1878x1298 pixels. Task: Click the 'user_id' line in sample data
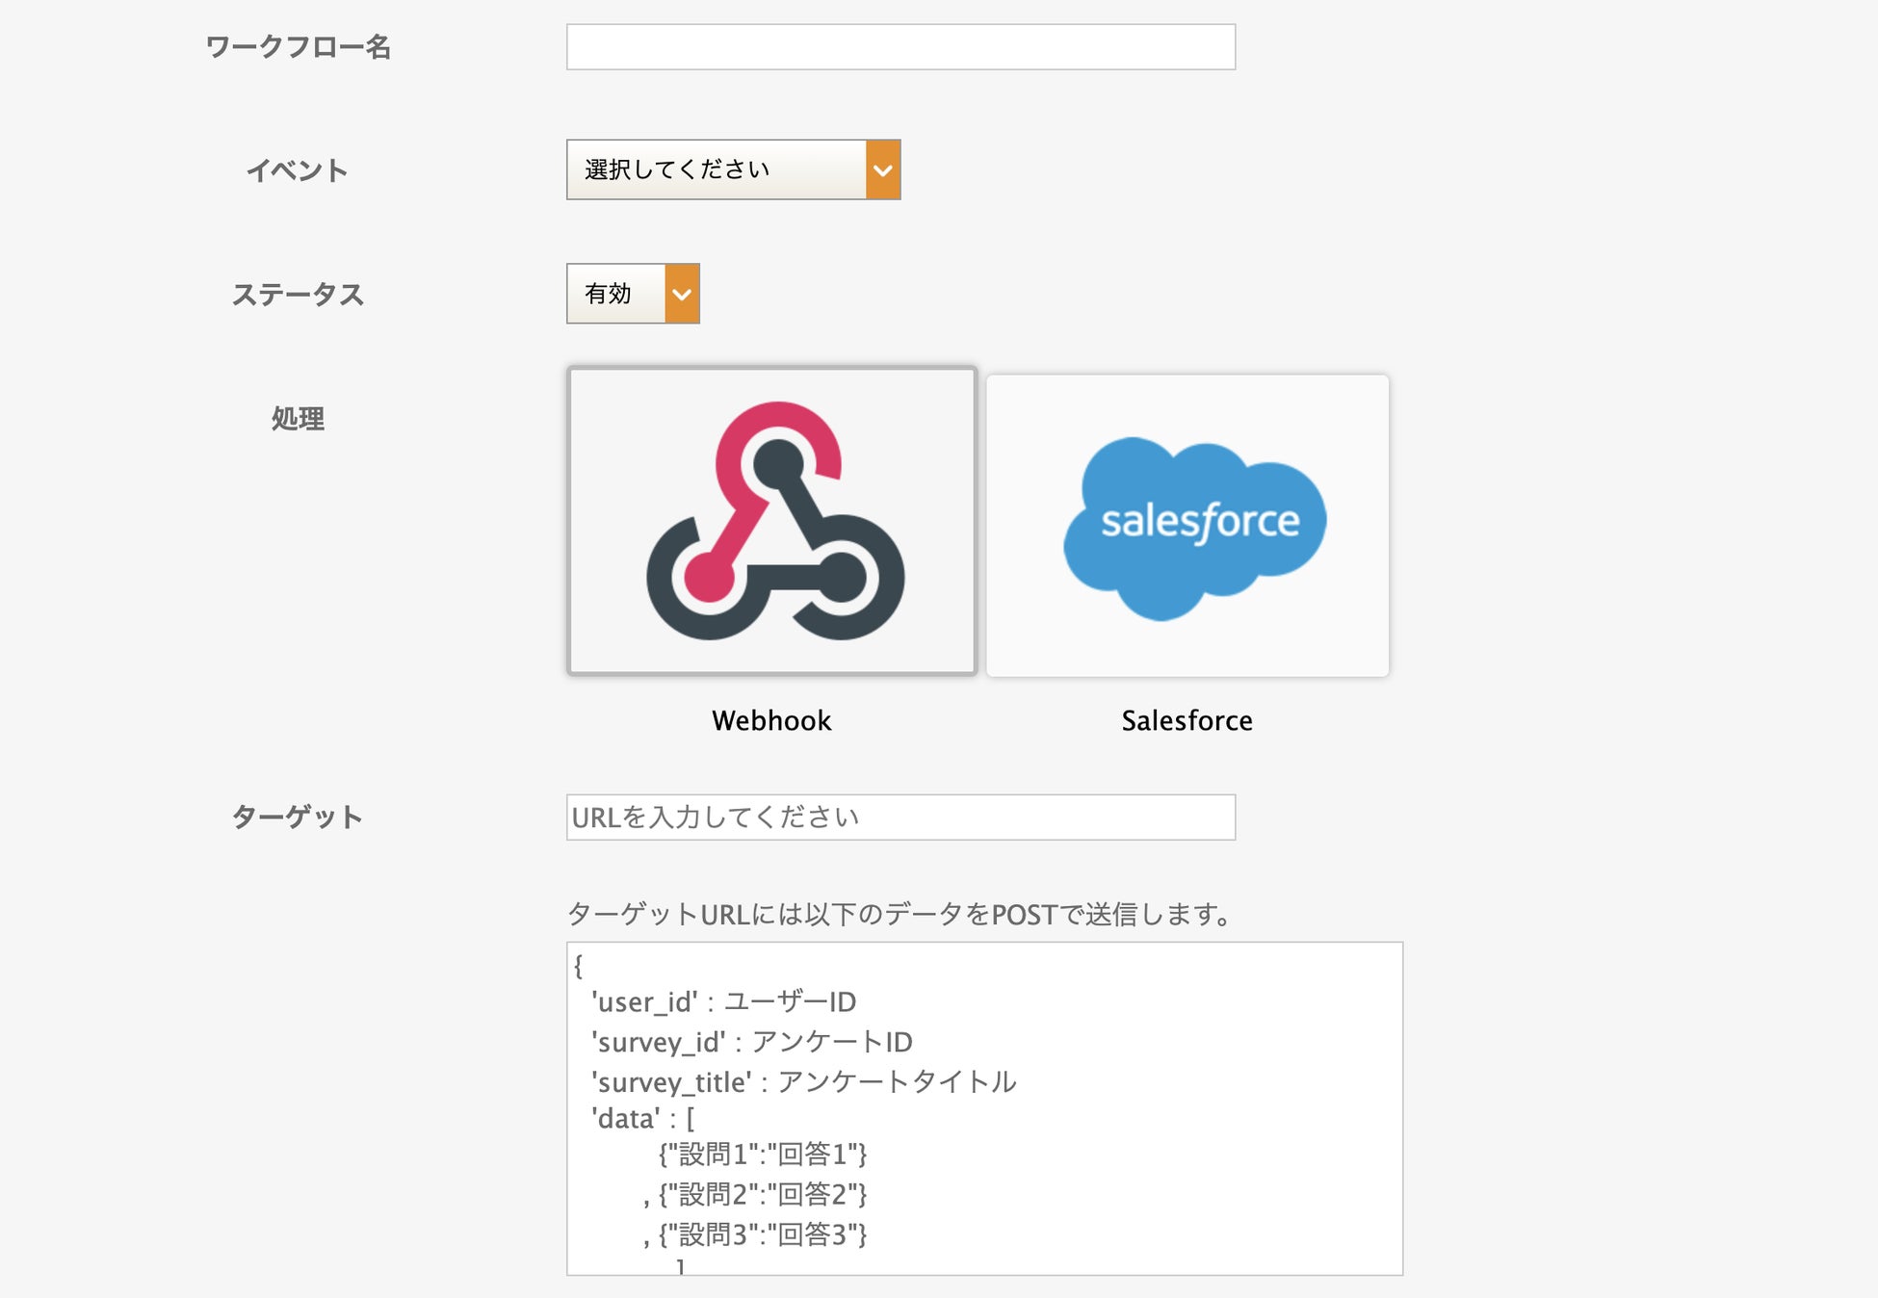point(723,1001)
